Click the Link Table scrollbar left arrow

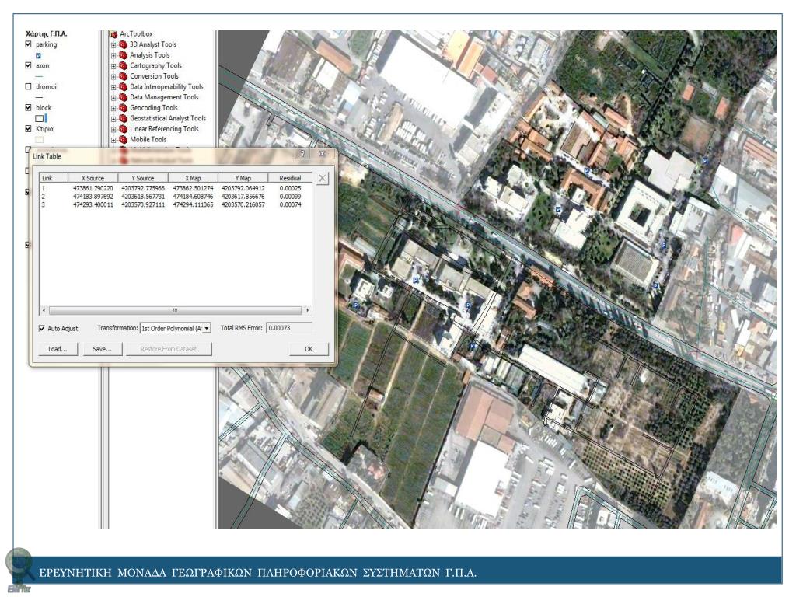coord(44,310)
